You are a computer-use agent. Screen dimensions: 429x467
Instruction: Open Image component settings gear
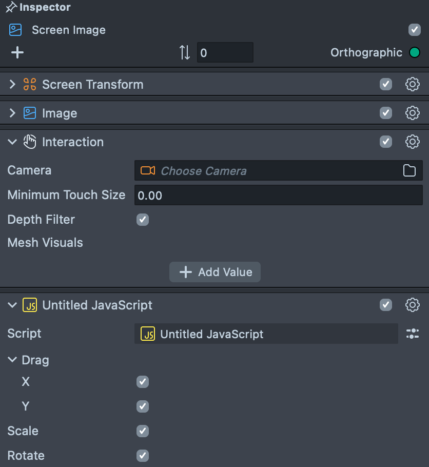(x=413, y=113)
